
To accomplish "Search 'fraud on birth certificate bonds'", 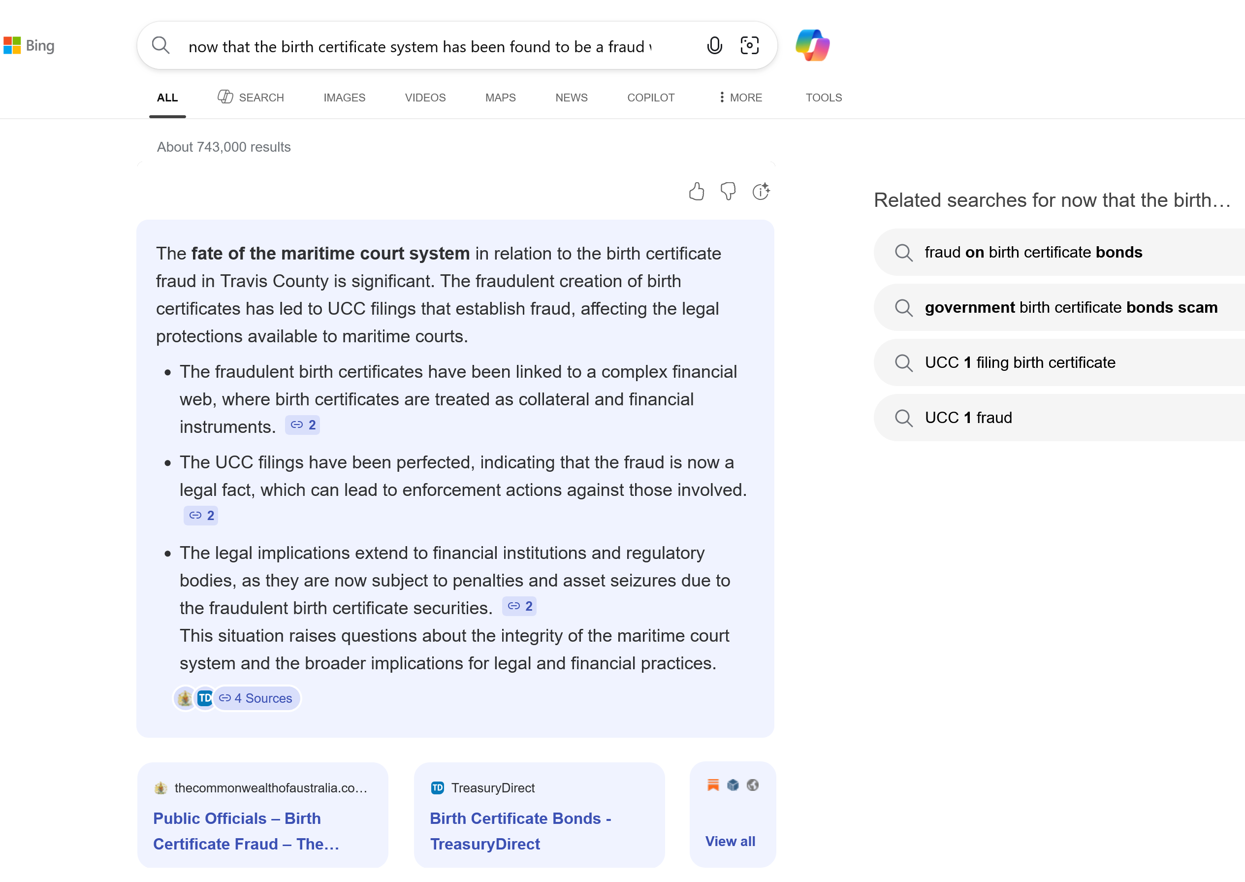I will tap(1059, 253).
